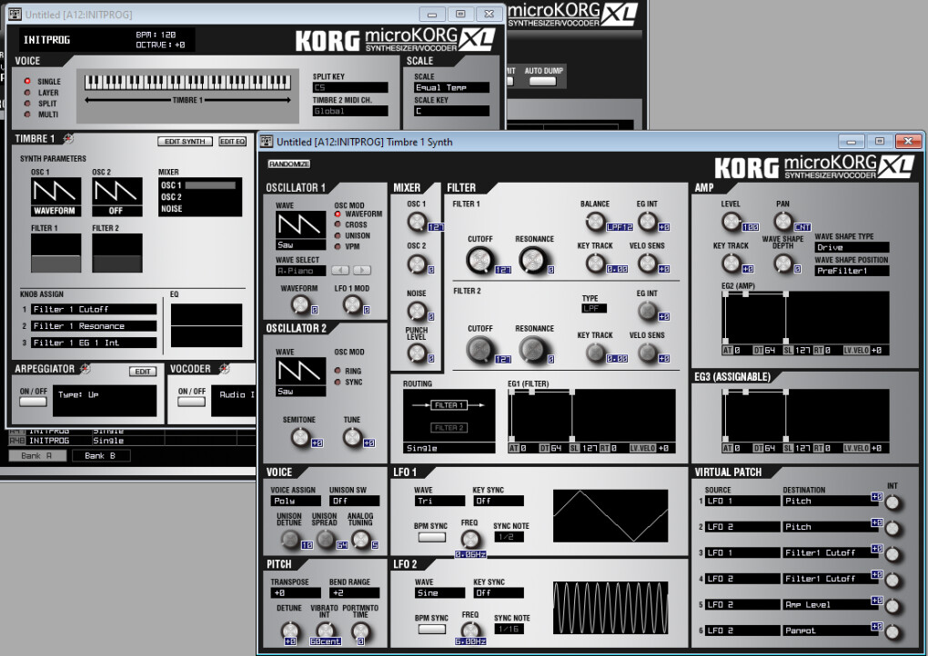Open Virtual Patch 5 destination Amp Level
Screen dimensions: 928x656
831,604
